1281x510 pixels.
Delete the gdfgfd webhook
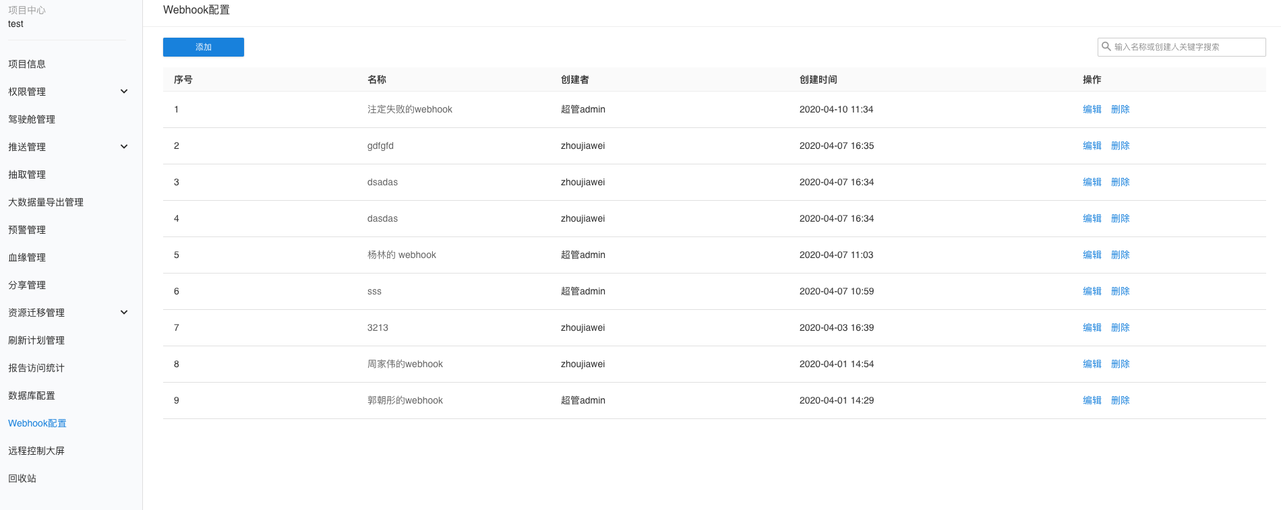(x=1120, y=146)
